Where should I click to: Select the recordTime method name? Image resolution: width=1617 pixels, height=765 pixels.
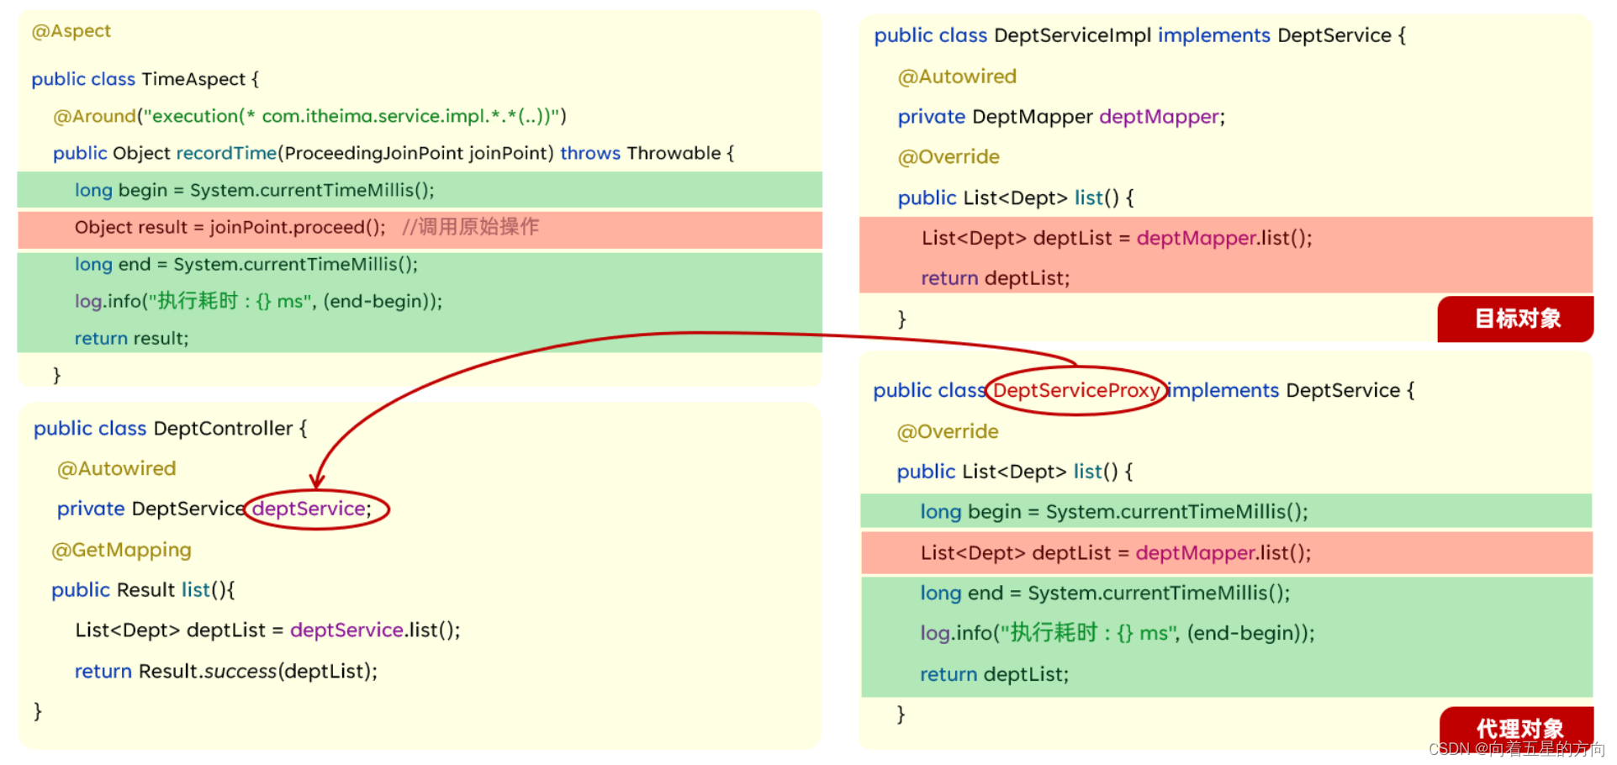click(226, 152)
